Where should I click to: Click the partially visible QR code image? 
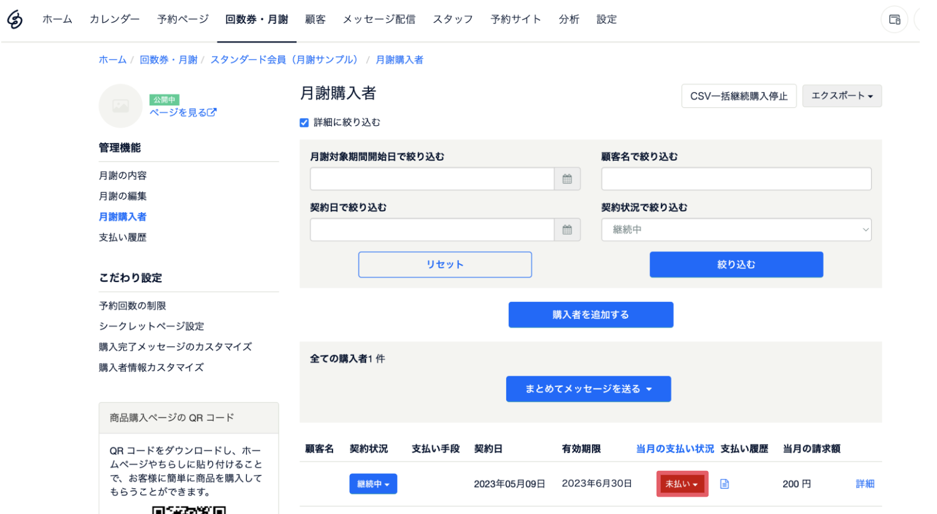189,510
